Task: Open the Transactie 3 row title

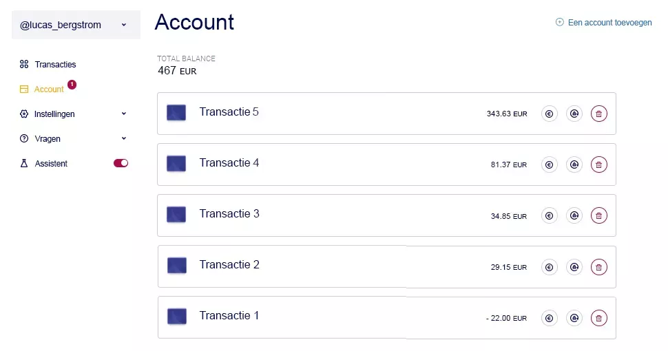Action: coord(229,214)
